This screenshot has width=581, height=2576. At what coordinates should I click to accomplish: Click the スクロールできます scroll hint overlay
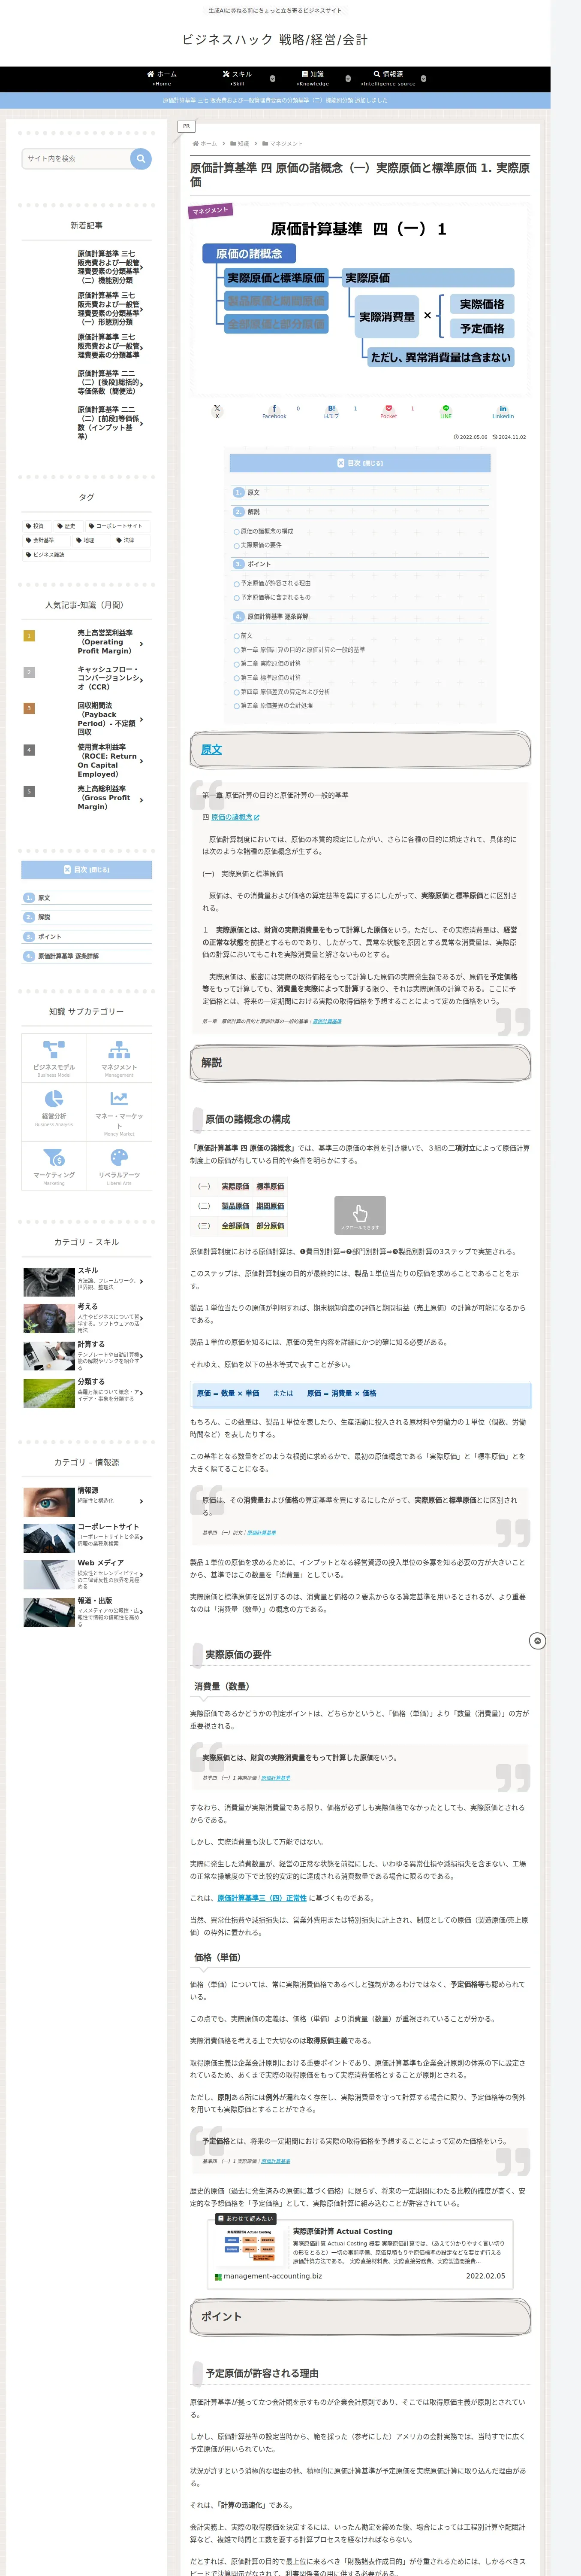coord(359,1215)
